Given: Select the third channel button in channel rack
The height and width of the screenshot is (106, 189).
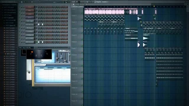Looking at the screenshot, I should tap(30, 14).
